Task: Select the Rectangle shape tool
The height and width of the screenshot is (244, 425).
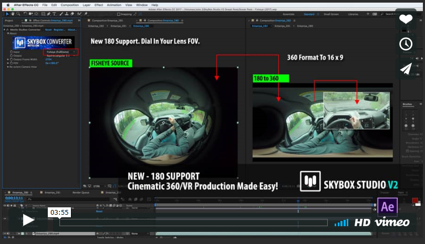Action: point(43,14)
